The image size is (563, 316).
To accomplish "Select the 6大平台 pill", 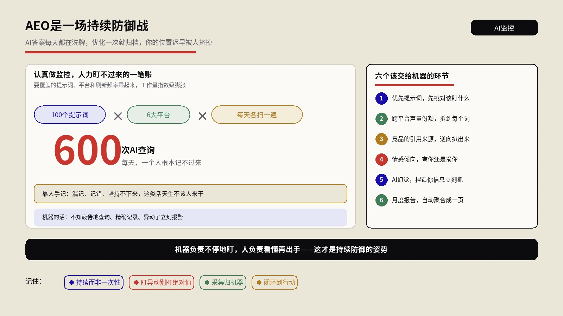I will pos(158,115).
